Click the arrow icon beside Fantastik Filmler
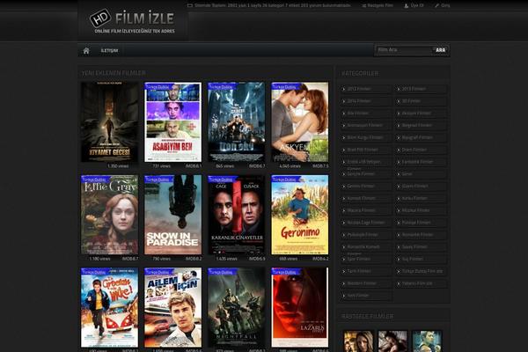The image size is (528, 352). (x=399, y=162)
